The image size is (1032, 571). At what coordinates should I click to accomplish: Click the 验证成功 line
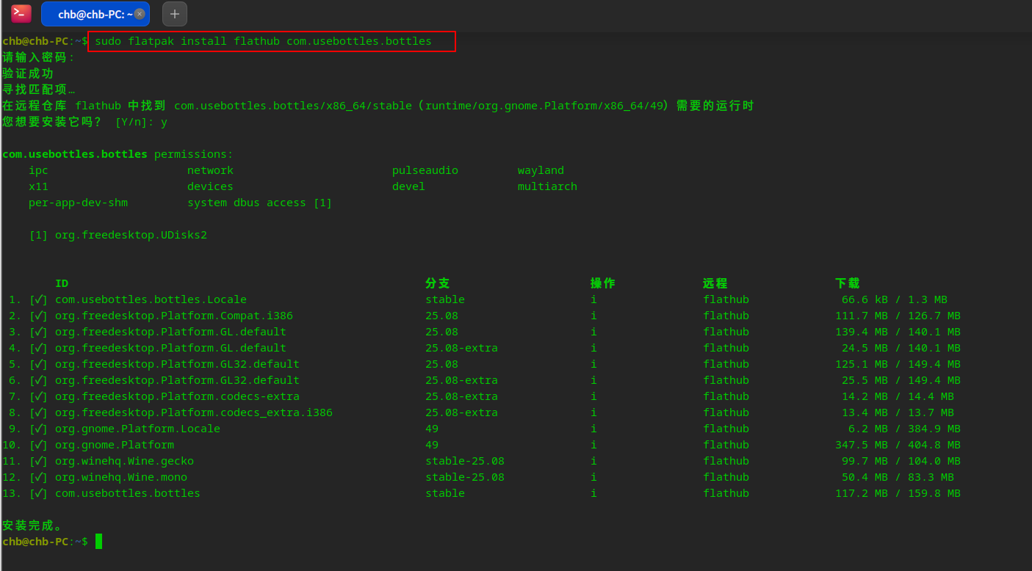pyautogui.click(x=28, y=73)
